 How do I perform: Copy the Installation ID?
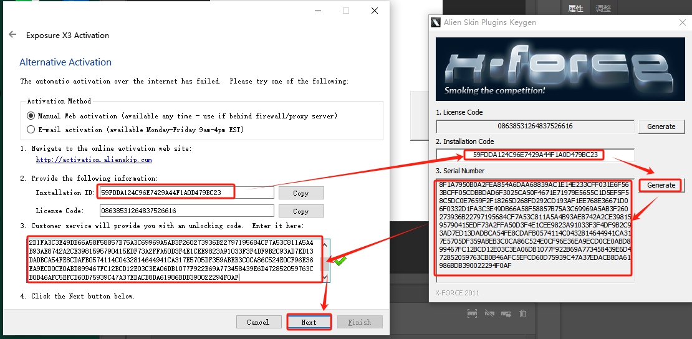click(301, 193)
